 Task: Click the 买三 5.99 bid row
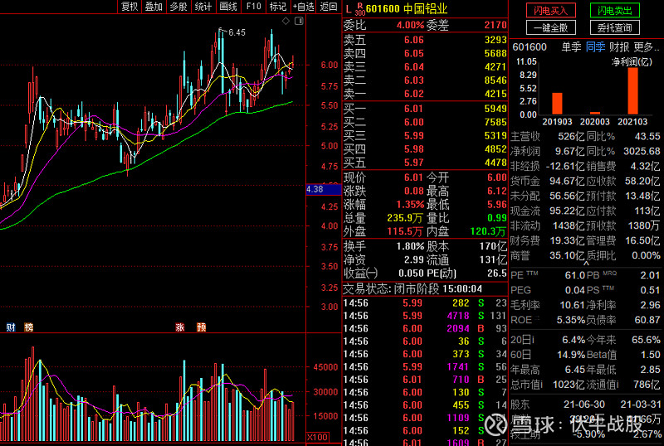coord(425,136)
